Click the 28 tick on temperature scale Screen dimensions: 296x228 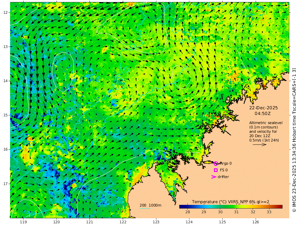coord(188,212)
